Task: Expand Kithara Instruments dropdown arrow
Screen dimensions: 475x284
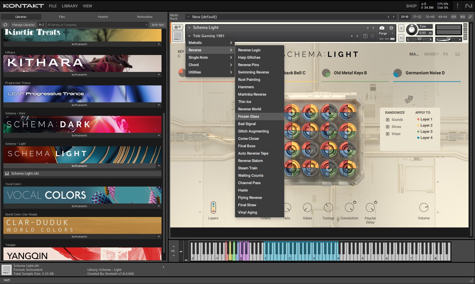Action: pyautogui.click(x=159, y=75)
